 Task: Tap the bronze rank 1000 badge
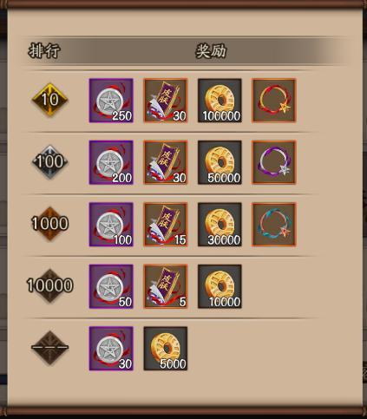click(49, 224)
